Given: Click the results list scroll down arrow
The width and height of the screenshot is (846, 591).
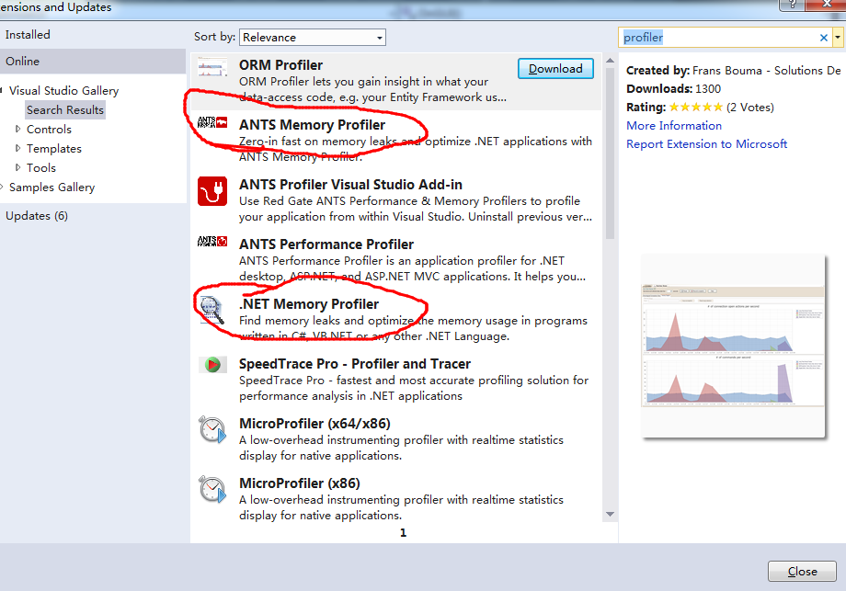Looking at the screenshot, I should click(611, 515).
